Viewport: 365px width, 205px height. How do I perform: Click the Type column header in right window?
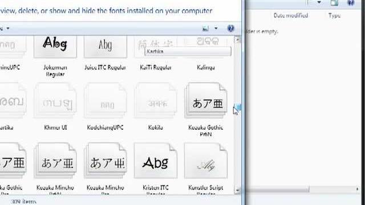[x=335, y=15]
